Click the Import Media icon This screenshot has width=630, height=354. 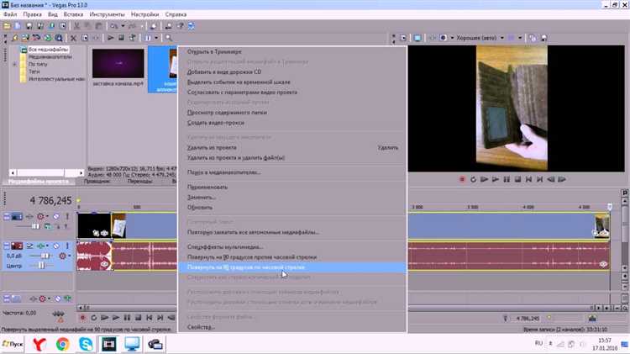click(14, 38)
